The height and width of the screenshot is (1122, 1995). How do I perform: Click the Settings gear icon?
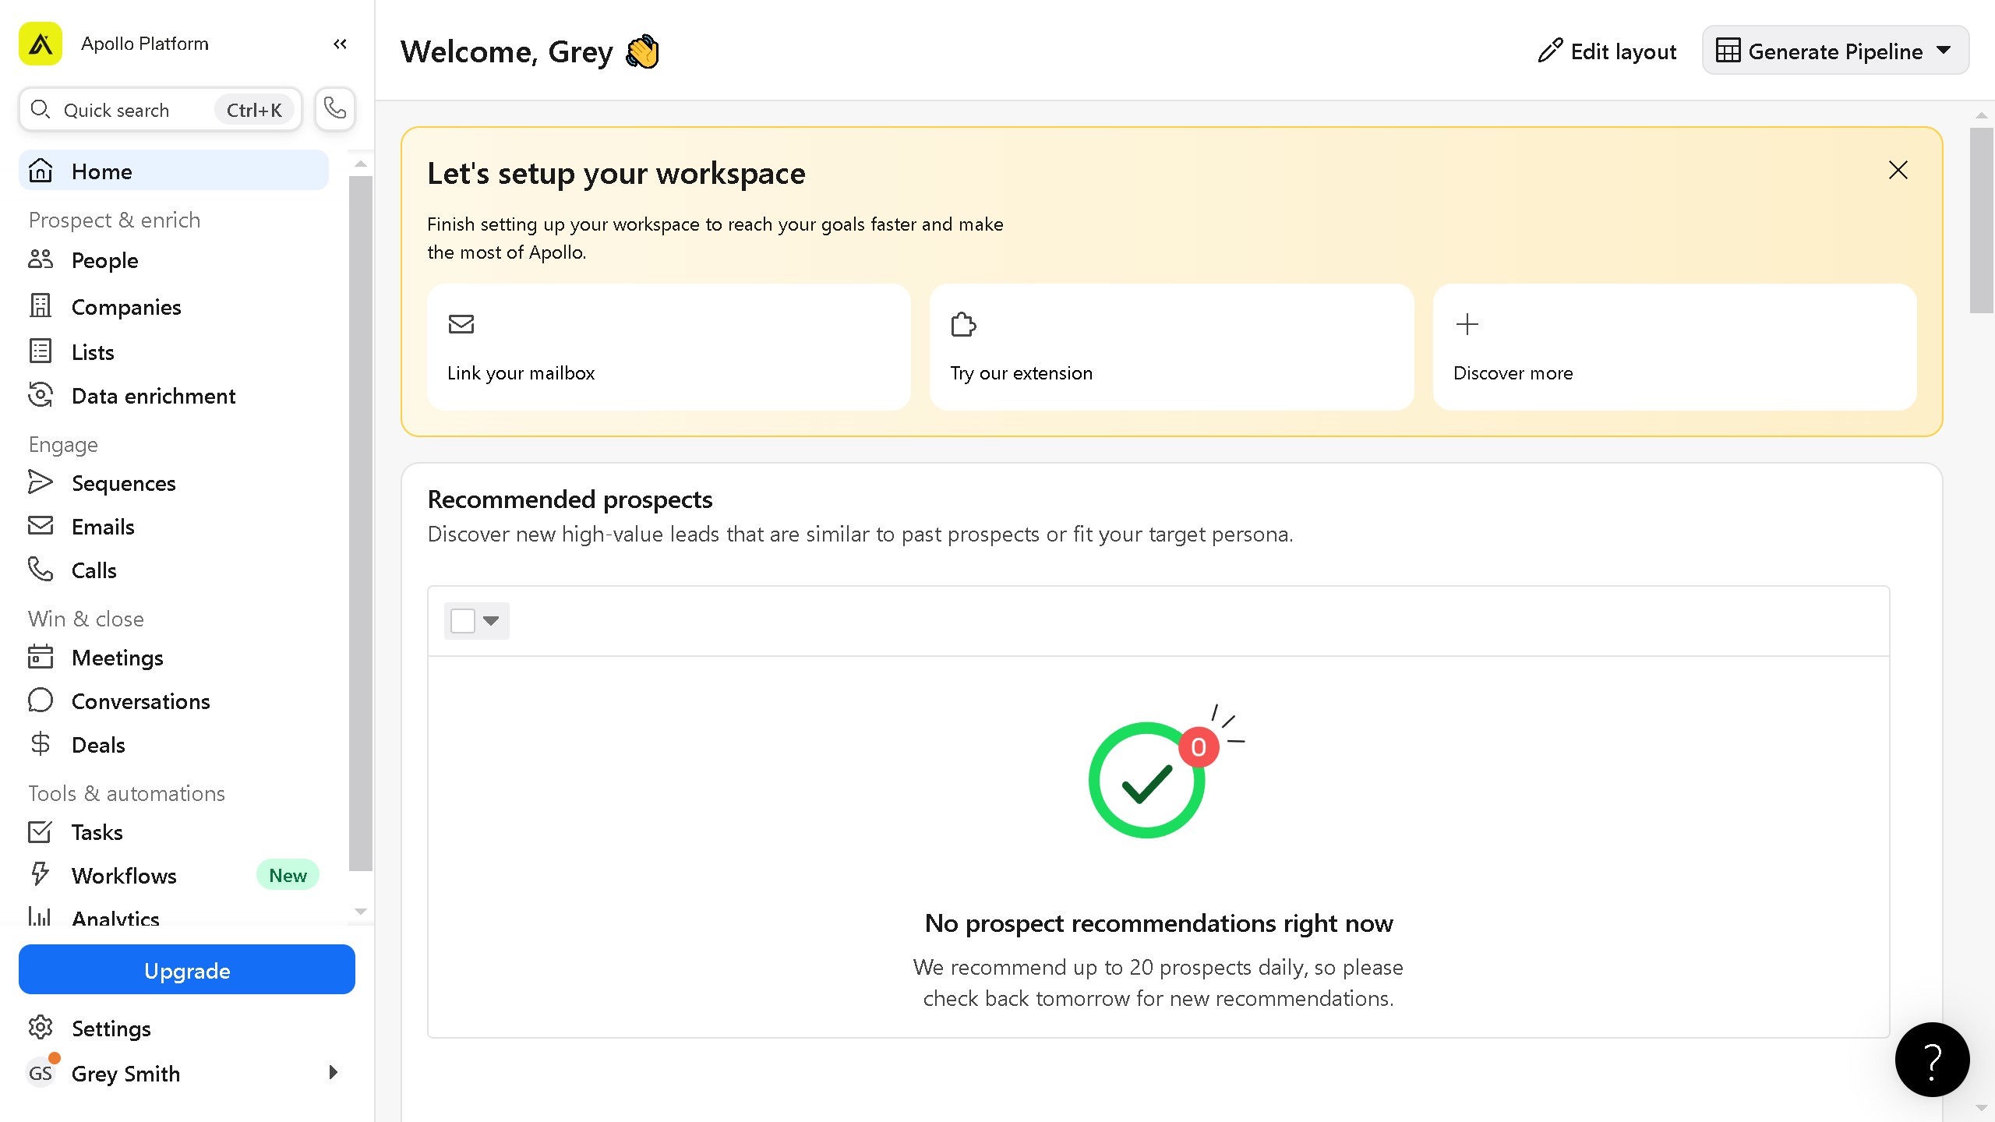[41, 1028]
